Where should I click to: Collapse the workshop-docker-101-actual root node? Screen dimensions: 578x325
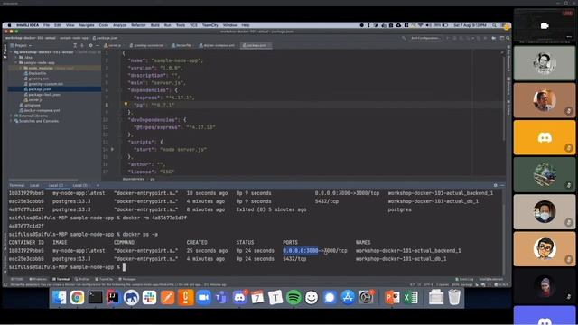pos(11,52)
